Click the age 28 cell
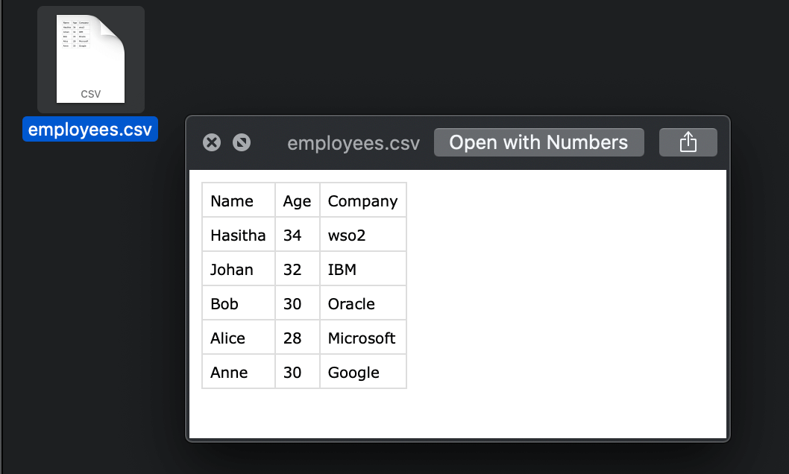This screenshot has height=474, width=789. point(298,338)
